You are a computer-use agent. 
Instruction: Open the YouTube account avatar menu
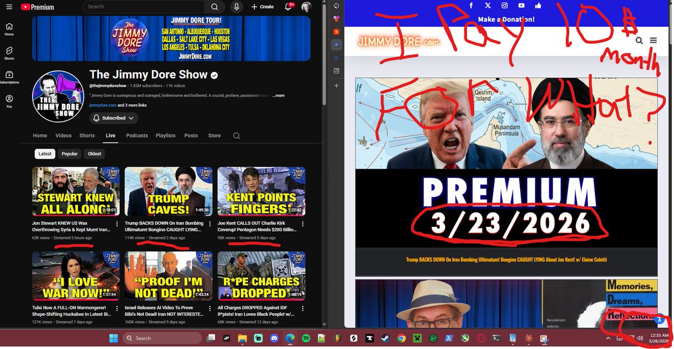tap(306, 7)
